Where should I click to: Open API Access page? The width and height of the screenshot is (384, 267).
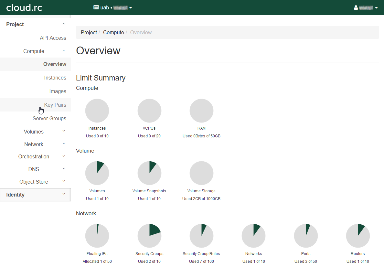53,38
